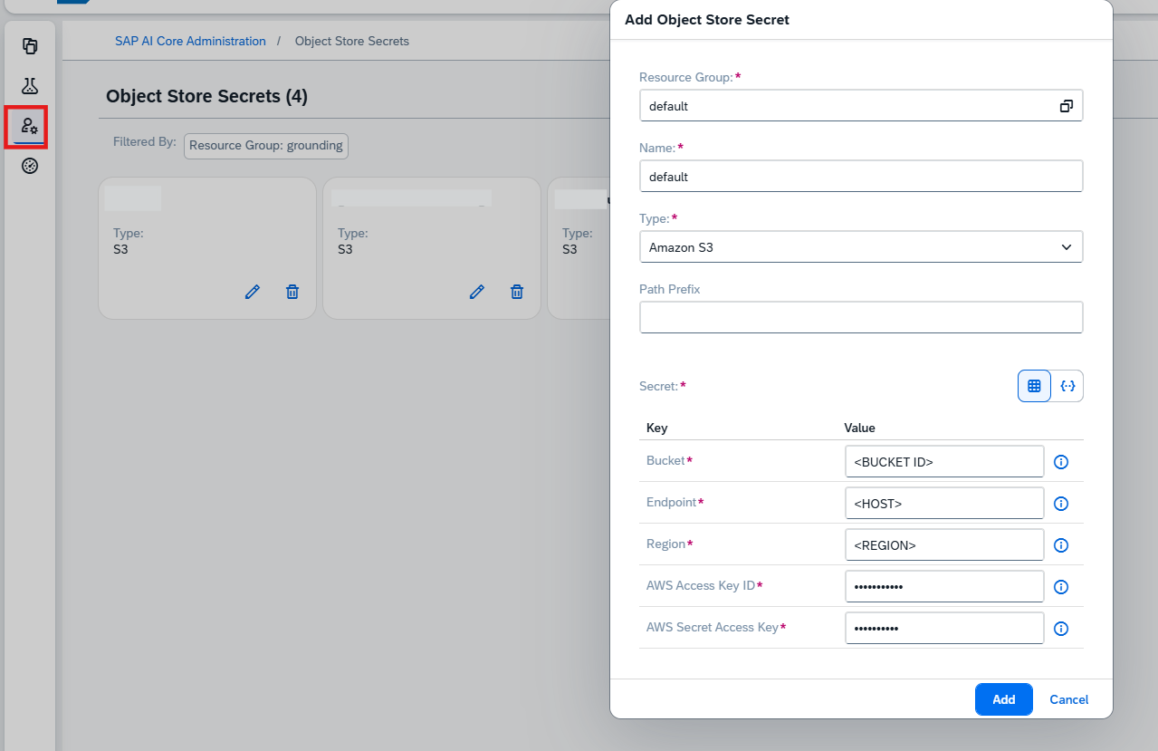
Task: Click the Path Prefix input field
Action: click(861, 317)
